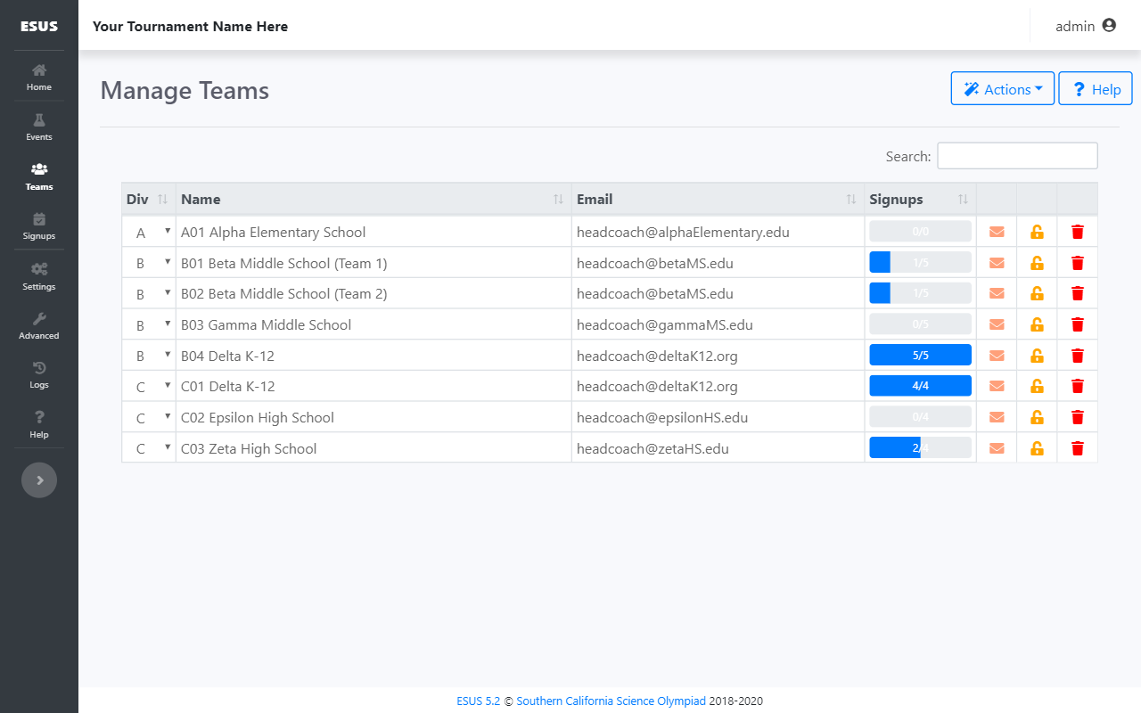
Task: Click trash icon for C03 Zeta High School
Action: 1078,448
